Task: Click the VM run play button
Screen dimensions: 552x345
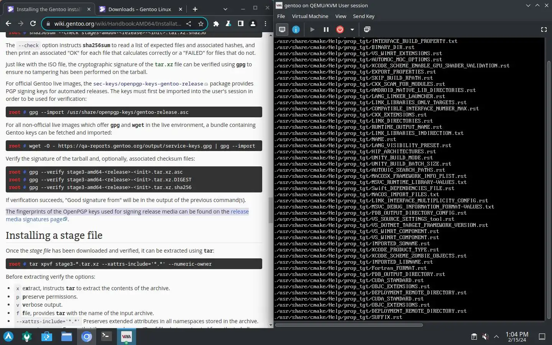Action: 312,29
